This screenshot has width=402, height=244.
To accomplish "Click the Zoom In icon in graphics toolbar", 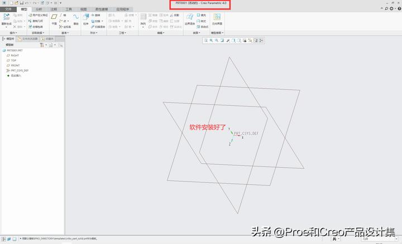I will [211, 41].
